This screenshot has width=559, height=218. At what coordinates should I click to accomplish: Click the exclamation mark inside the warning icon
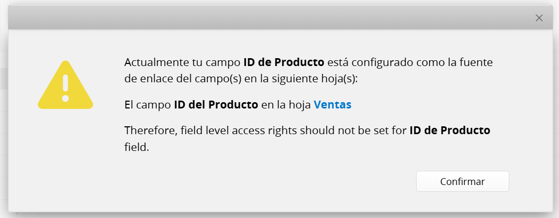pos(65,88)
